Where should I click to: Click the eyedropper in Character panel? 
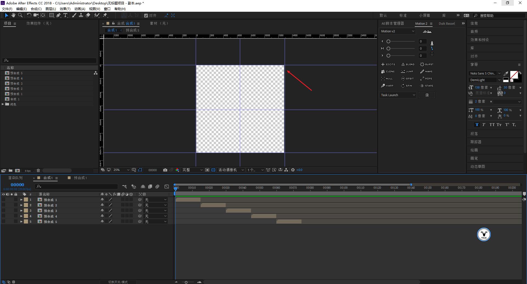(x=506, y=73)
